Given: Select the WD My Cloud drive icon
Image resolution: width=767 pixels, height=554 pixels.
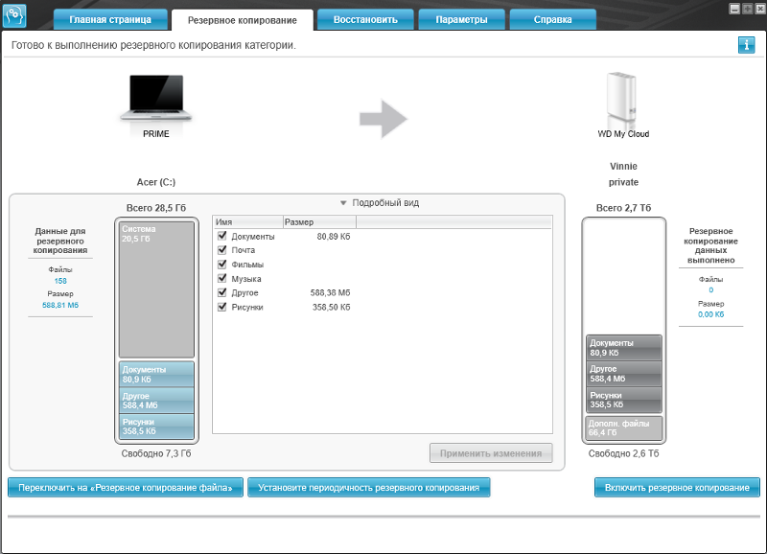Looking at the screenshot, I should (622, 100).
